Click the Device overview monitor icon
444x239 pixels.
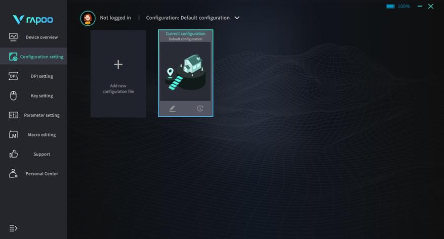point(13,37)
